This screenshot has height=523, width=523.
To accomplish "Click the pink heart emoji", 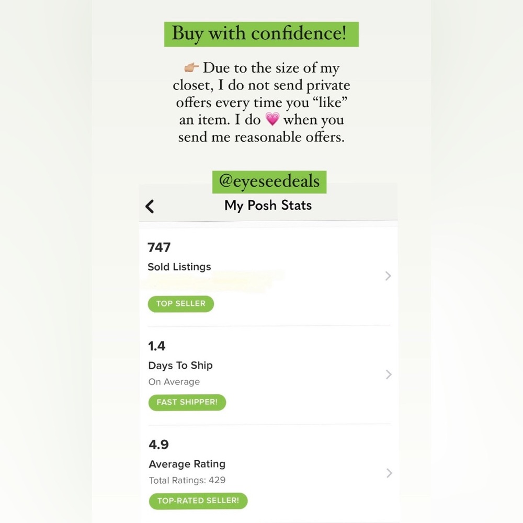I will pyautogui.click(x=272, y=119).
